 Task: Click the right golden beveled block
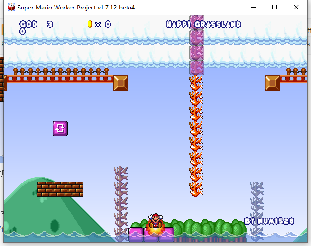pyautogui.click(x=273, y=83)
